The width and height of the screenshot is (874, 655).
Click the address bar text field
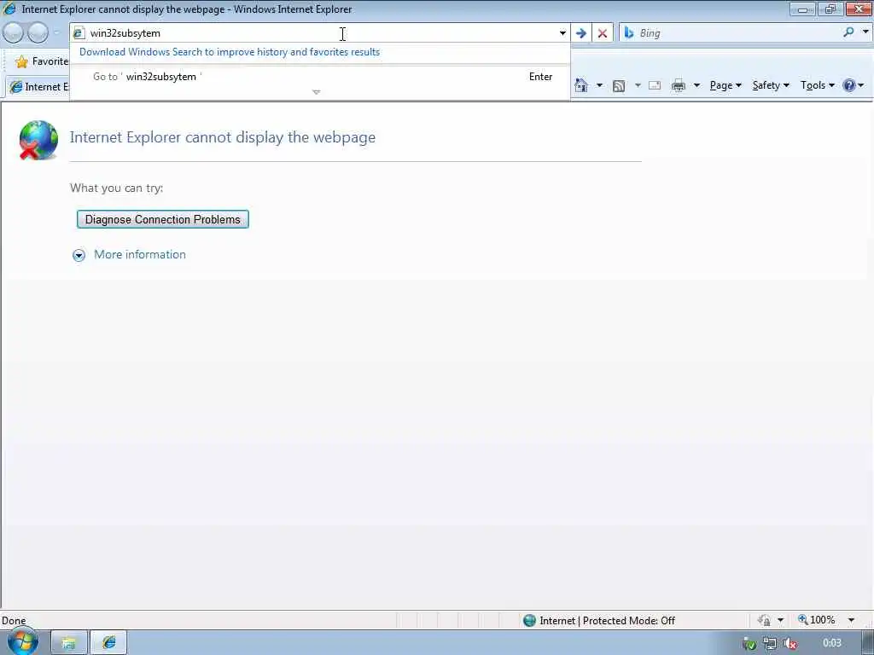click(321, 33)
